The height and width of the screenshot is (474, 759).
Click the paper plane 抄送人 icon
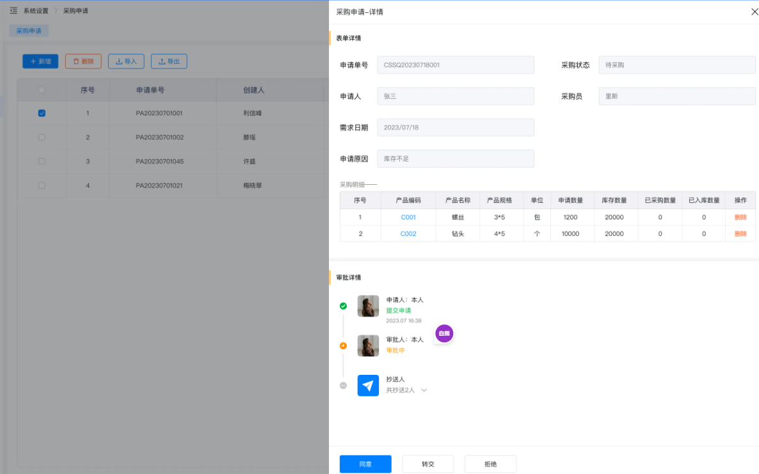coord(368,386)
